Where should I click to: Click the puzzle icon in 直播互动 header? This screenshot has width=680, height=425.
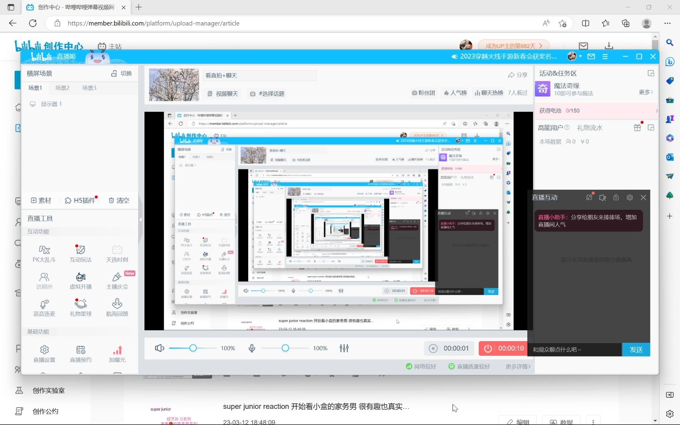pos(602,198)
